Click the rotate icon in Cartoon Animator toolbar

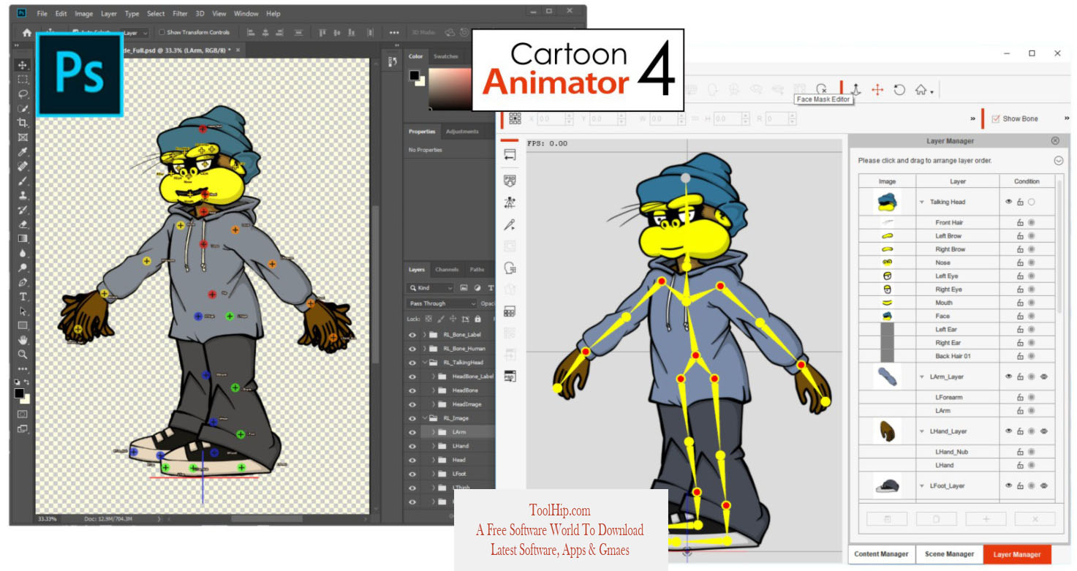[x=899, y=90]
